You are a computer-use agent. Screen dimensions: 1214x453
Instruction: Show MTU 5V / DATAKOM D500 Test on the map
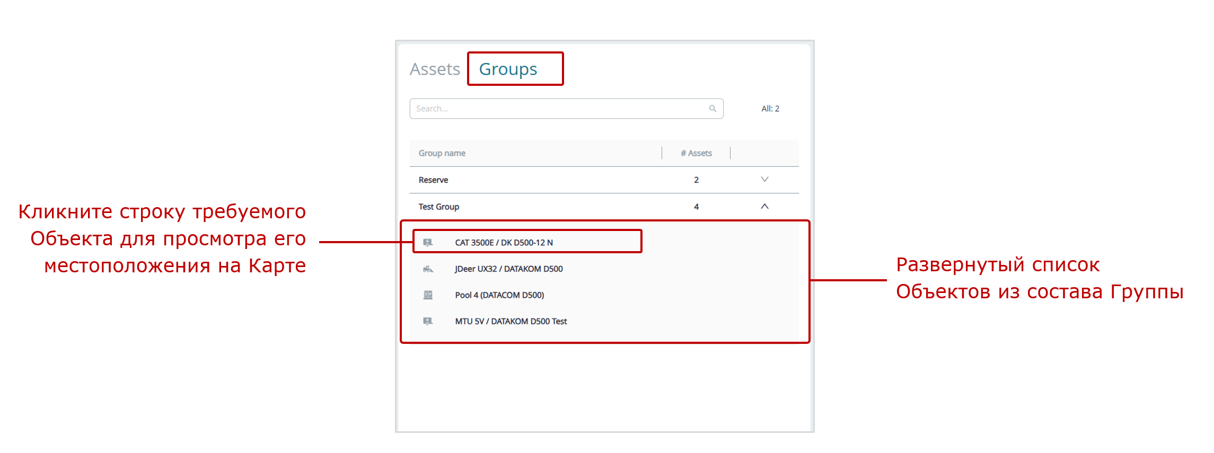point(511,321)
